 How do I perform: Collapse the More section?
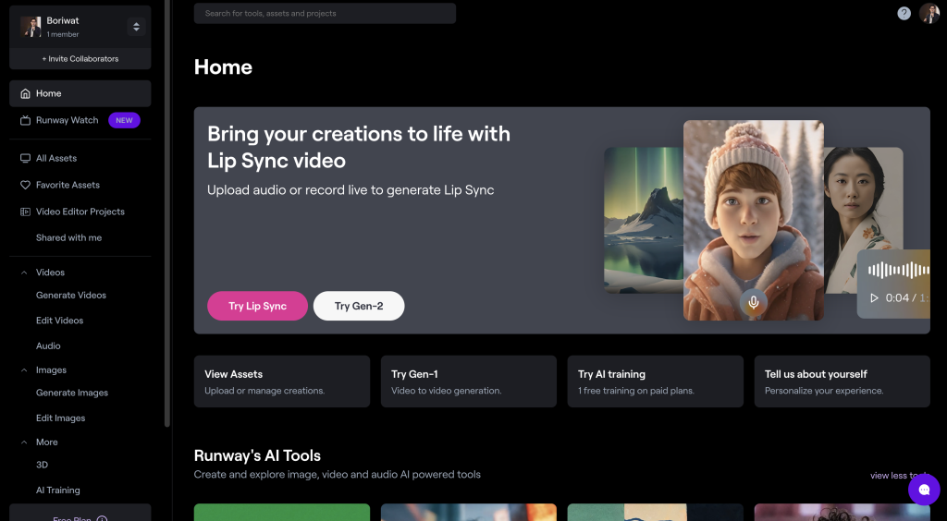pyautogui.click(x=24, y=442)
